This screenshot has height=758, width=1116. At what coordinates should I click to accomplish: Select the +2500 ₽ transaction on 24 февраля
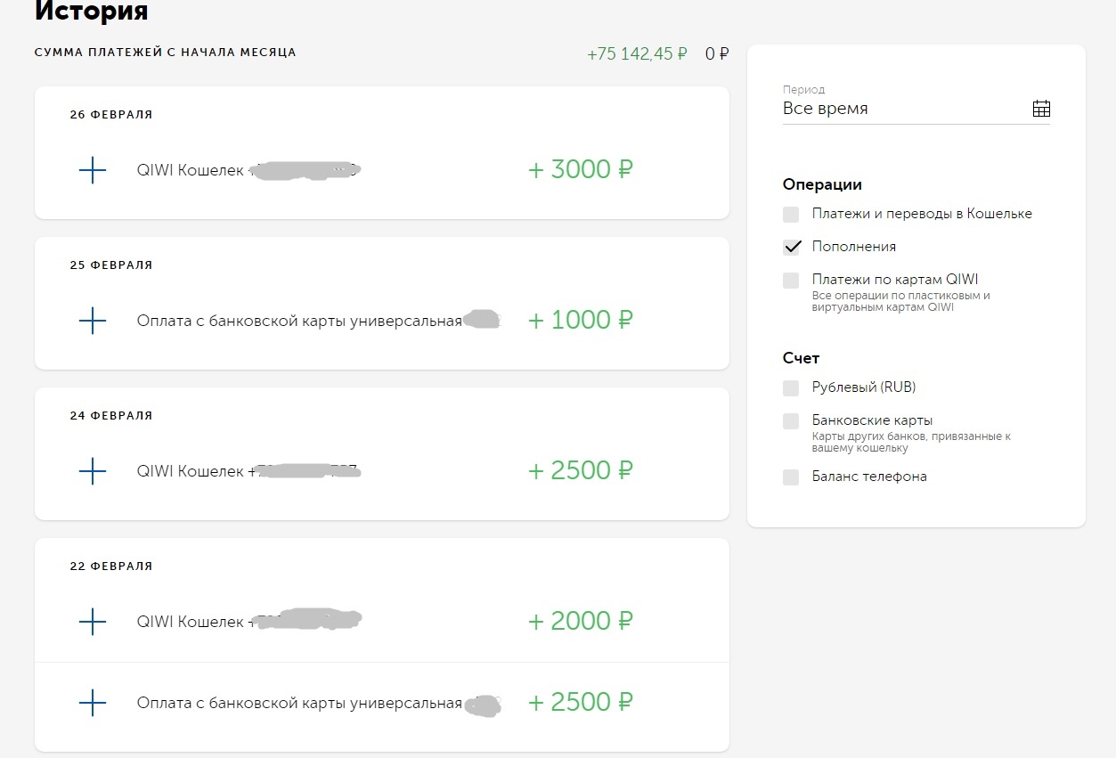(x=381, y=471)
